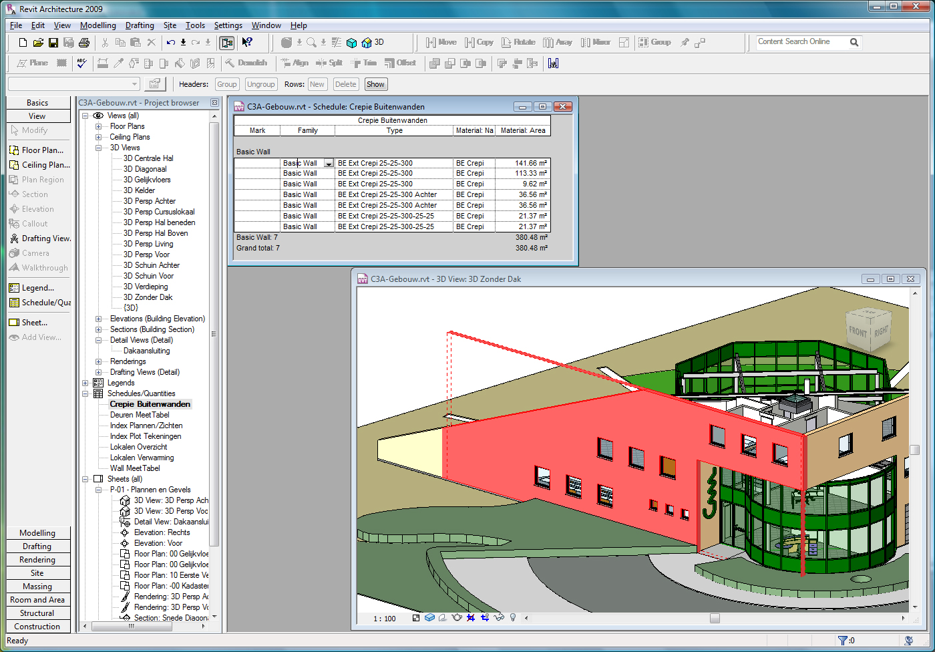Open Family dropdown in first schedule row

(x=329, y=163)
